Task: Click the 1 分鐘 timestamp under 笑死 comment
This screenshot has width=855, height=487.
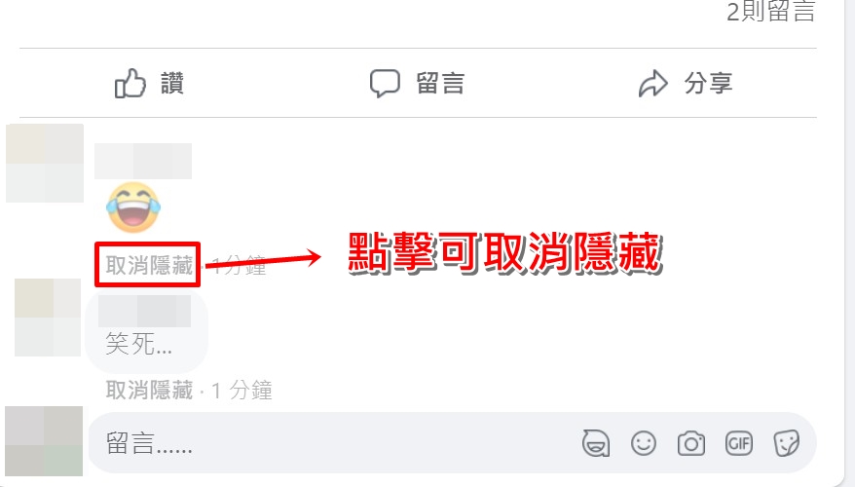Action: (x=241, y=391)
